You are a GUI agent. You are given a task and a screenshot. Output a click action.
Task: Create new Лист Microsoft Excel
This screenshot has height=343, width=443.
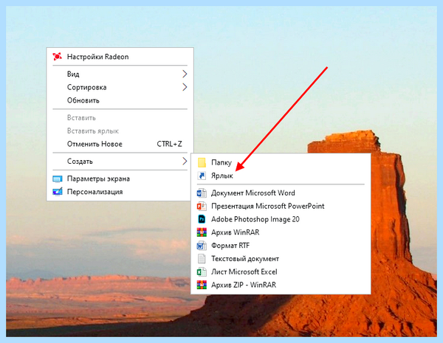tap(281, 271)
